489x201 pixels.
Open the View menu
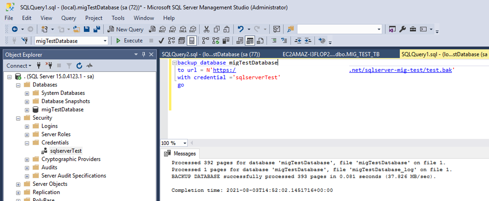[x=46, y=18]
